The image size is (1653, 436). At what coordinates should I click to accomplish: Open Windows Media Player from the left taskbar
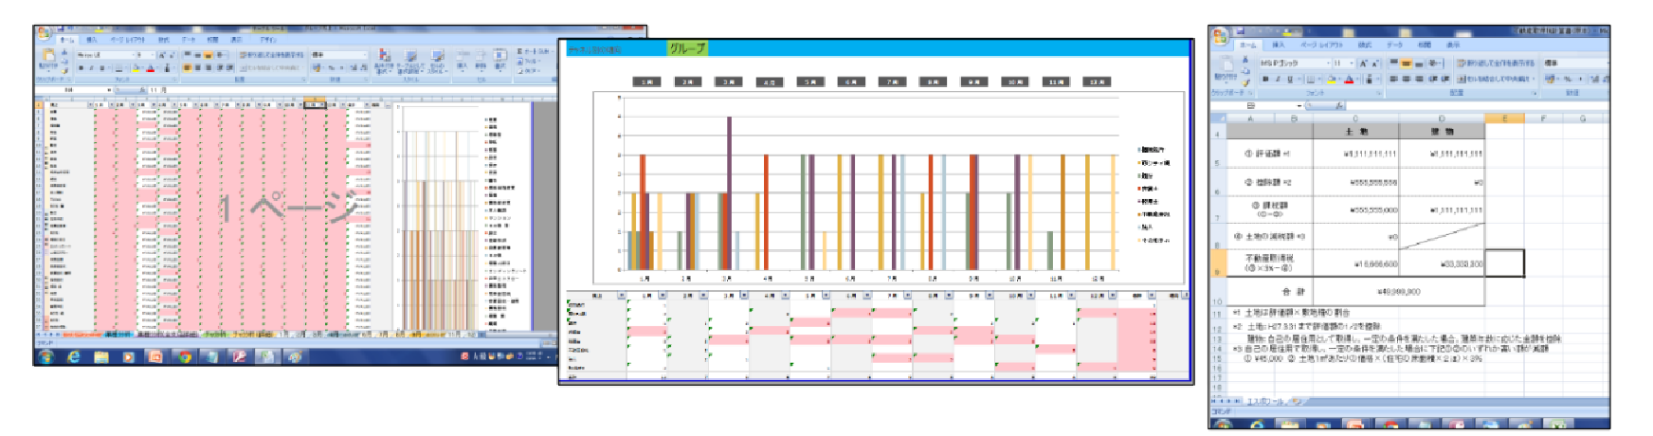128,357
